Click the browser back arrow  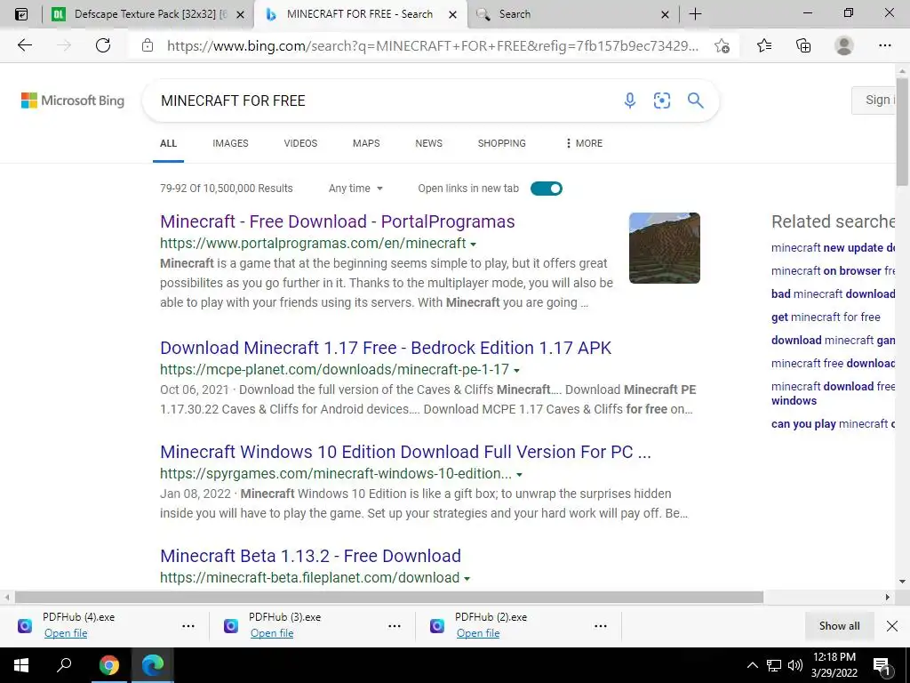(x=24, y=45)
